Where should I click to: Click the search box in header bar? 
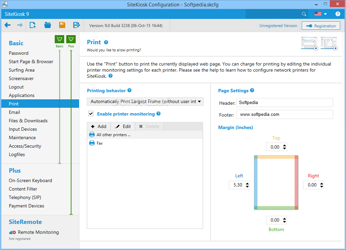(274, 14)
